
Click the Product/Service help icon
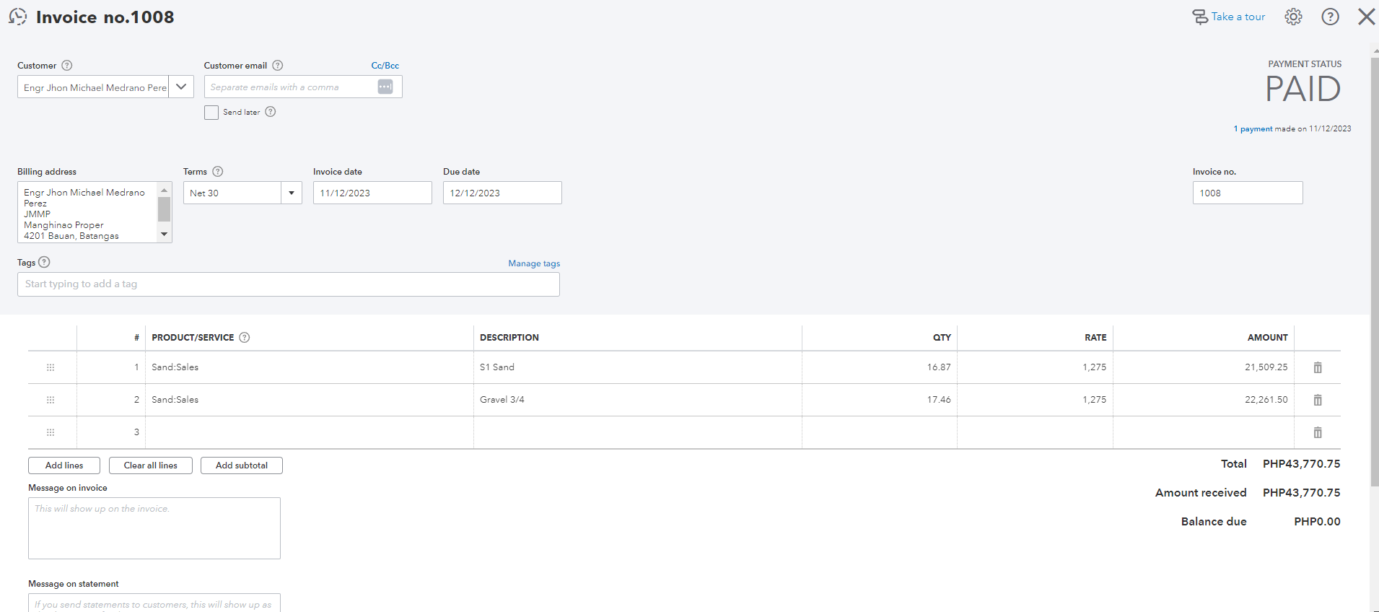tap(245, 337)
